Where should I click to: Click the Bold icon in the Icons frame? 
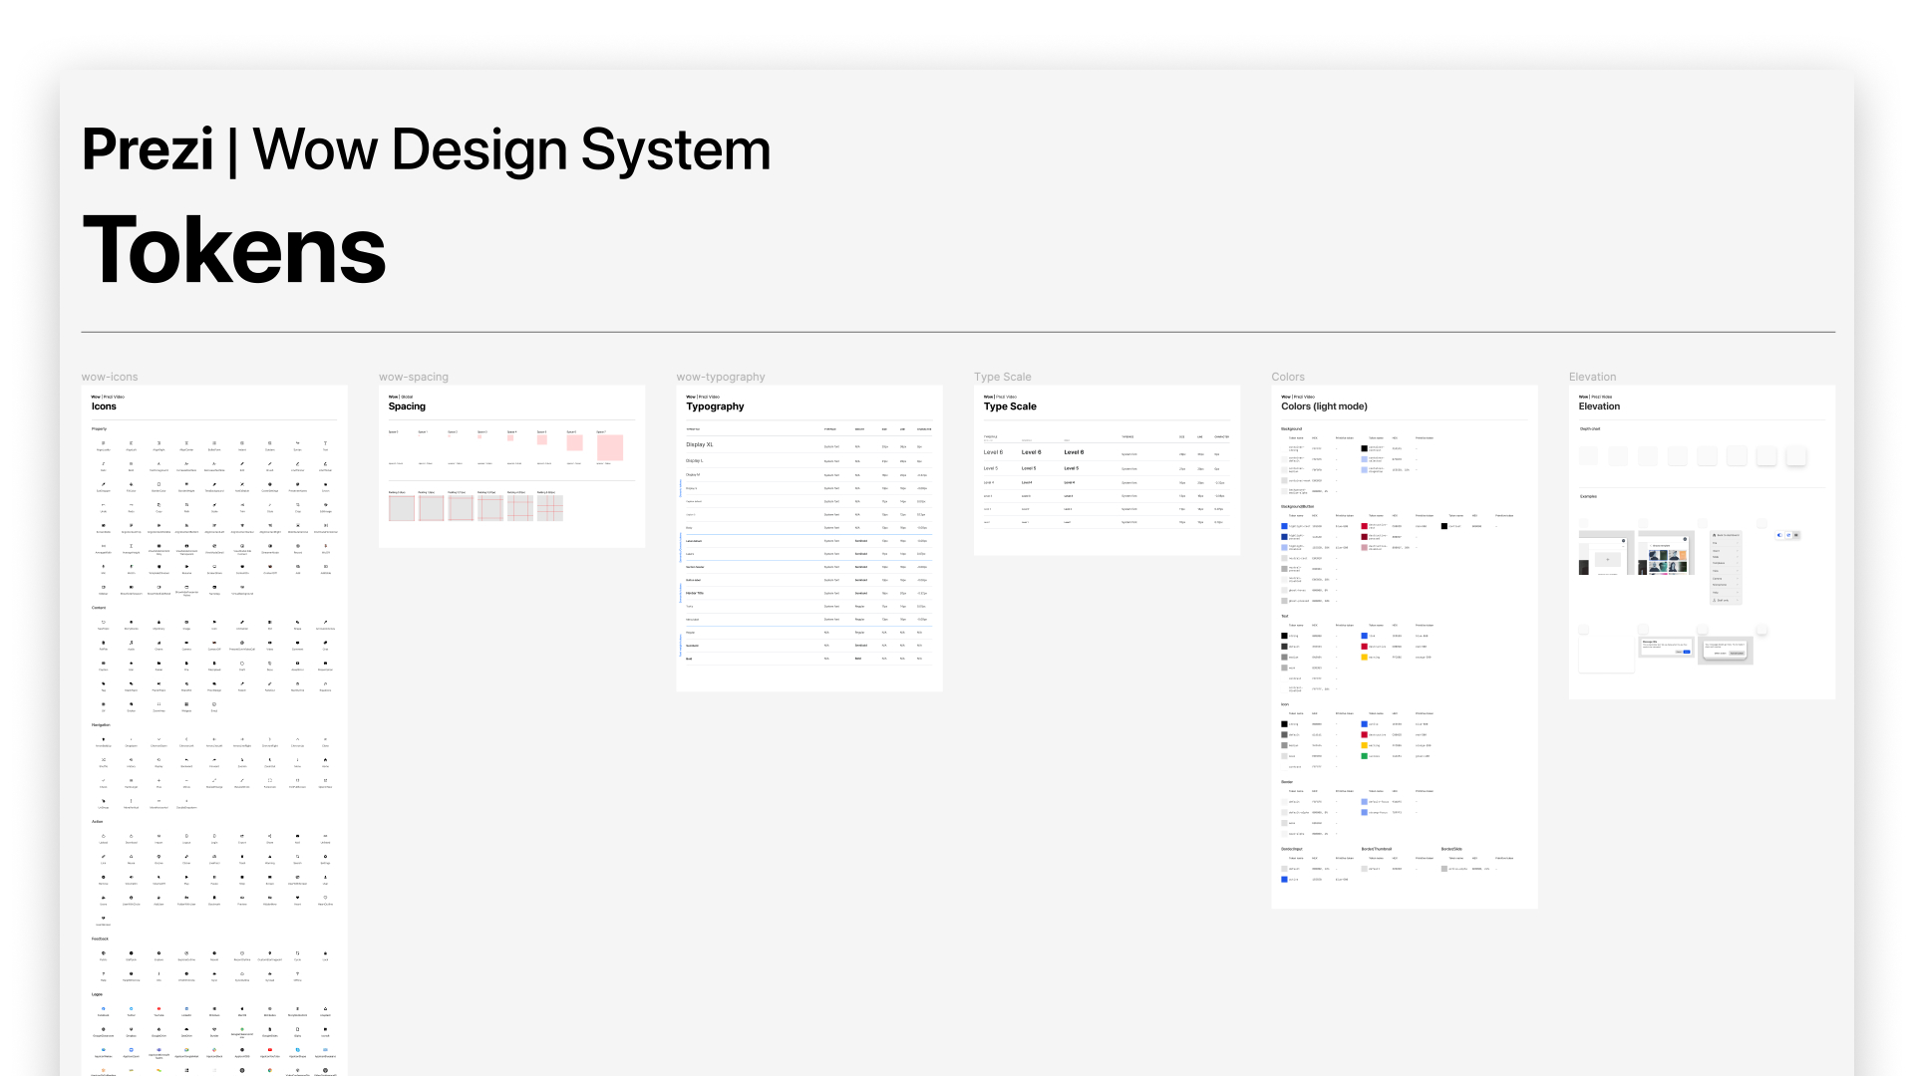click(x=131, y=463)
